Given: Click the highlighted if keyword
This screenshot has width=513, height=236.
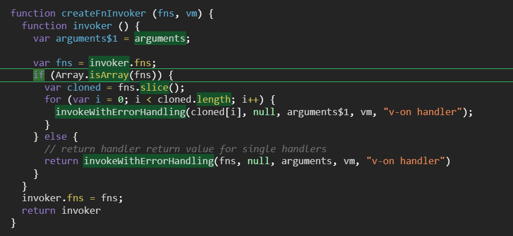Looking at the screenshot, I should [x=39, y=75].
